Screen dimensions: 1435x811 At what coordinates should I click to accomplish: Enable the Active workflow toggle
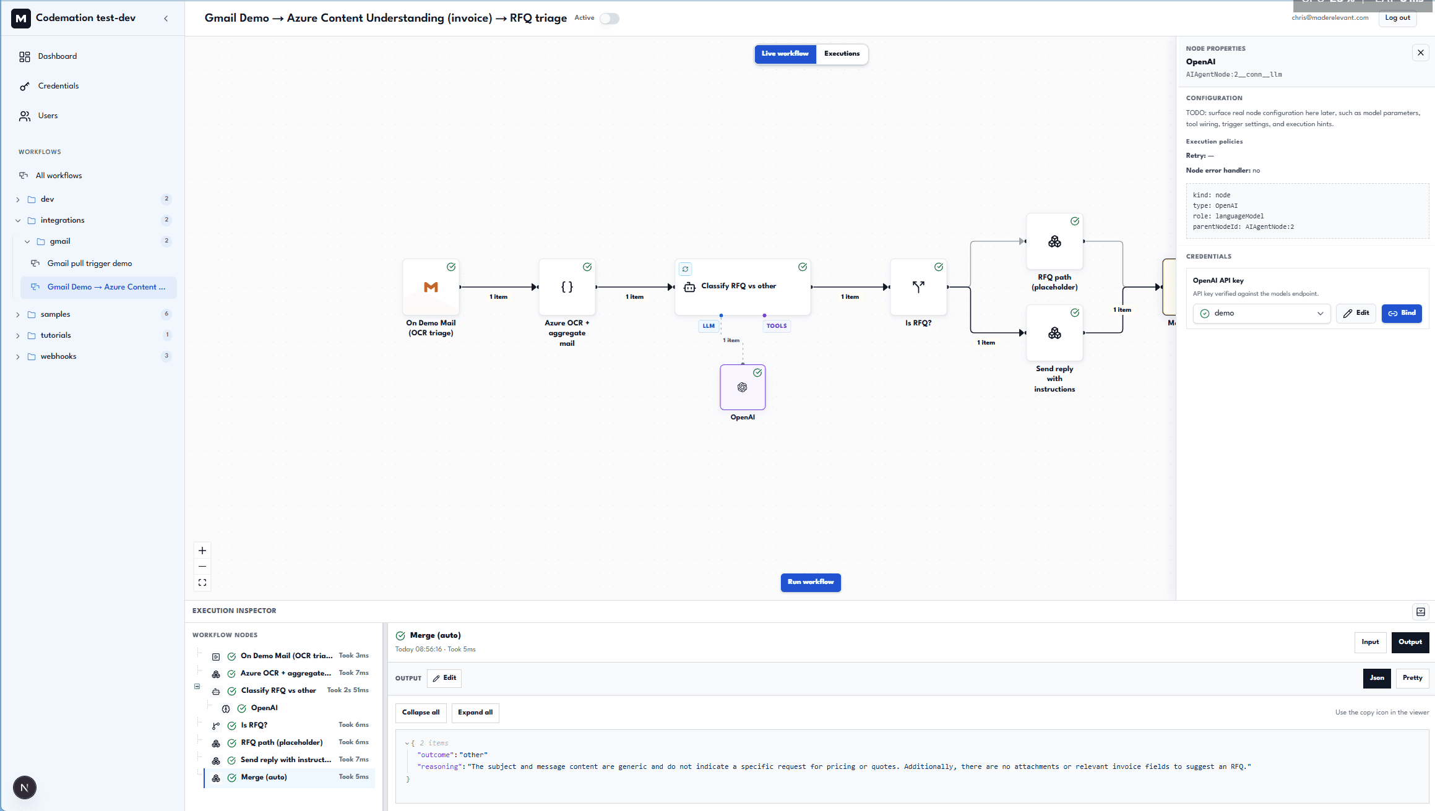[609, 19]
